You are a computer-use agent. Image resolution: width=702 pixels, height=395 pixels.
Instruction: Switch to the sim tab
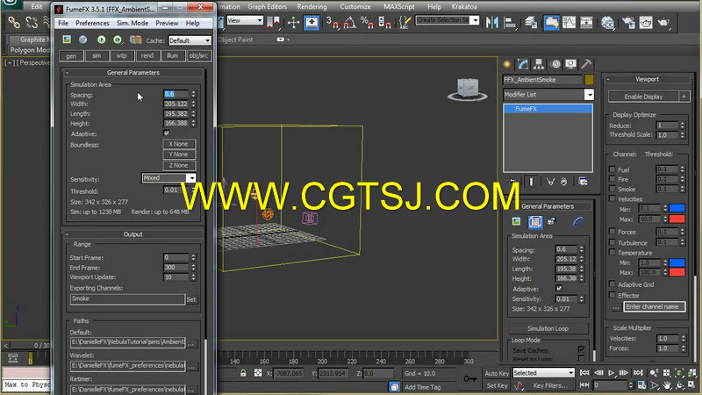click(97, 55)
